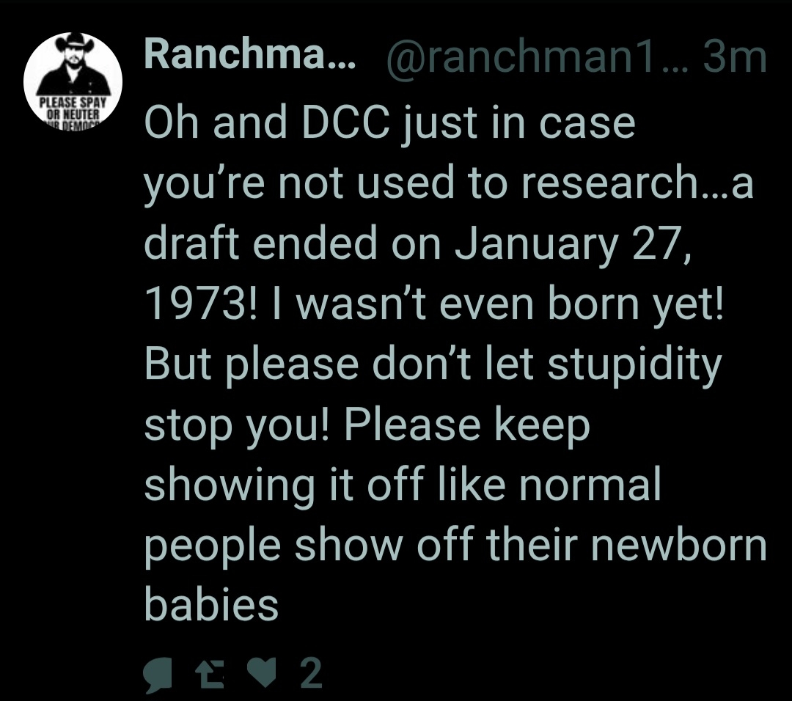Tap the "PLEASE SPAY OR NEUTER" avatar caption
Viewport: 792px width, 701px height.
click(73, 110)
